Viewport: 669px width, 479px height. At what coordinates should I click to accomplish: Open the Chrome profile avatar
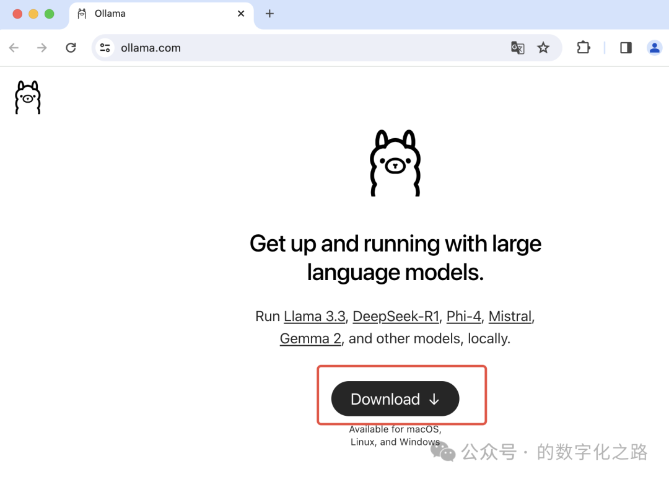pyautogui.click(x=654, y=48)
